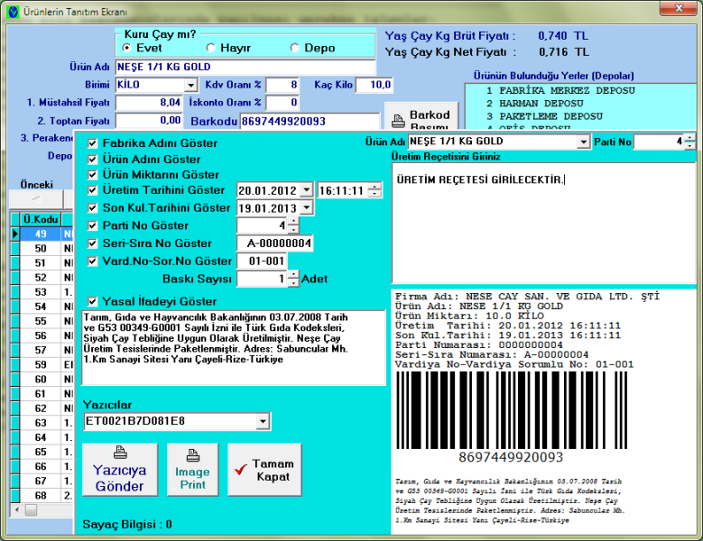
Task: Click the Ürün Adı text field NEŞE 1/1 KG GOLD
Action: (x=245, y=68)
